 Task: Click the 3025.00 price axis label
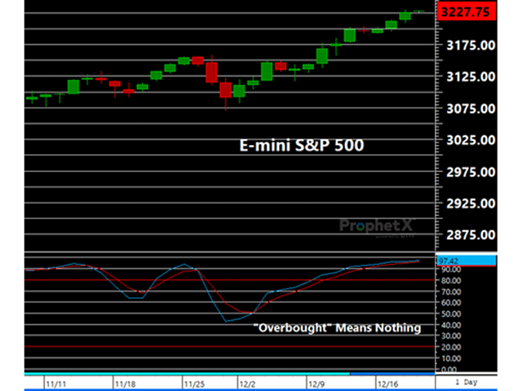(x=471, y=140)
